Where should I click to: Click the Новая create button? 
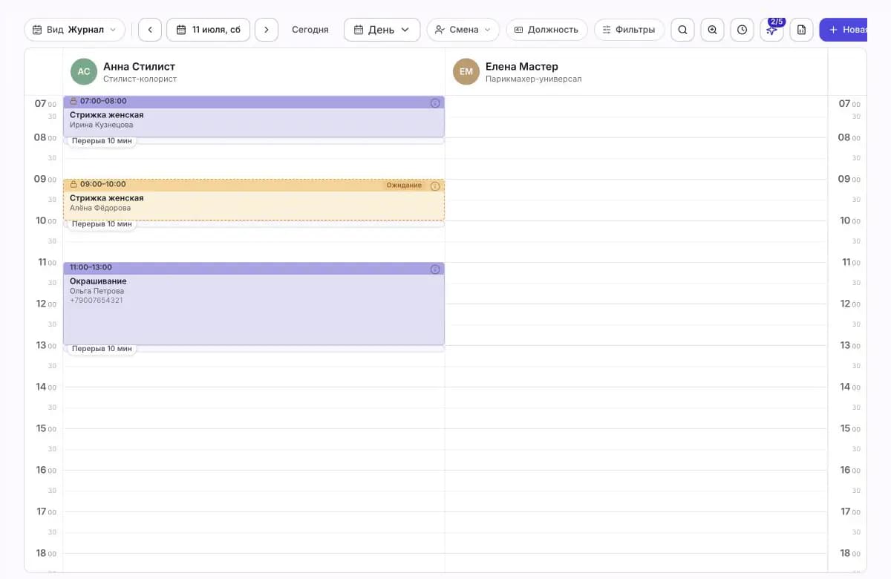tap(843, 30)
